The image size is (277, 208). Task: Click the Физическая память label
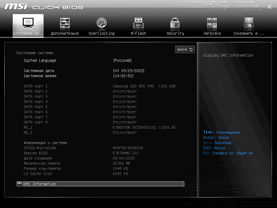(42, 163)
